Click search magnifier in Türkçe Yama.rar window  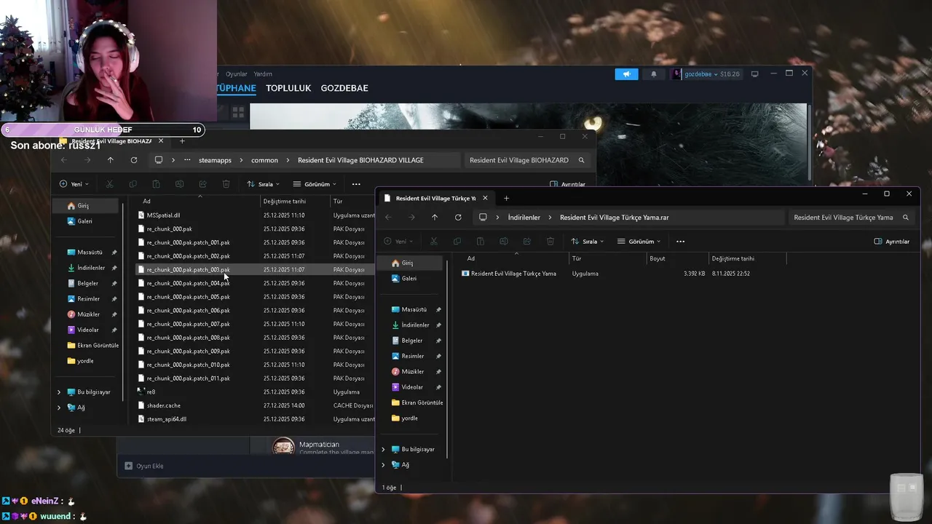click(x=906, y=218)
